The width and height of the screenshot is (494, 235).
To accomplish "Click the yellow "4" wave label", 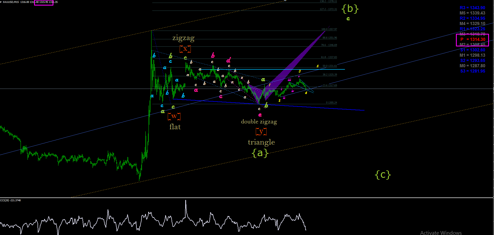I will coord(306,93).
